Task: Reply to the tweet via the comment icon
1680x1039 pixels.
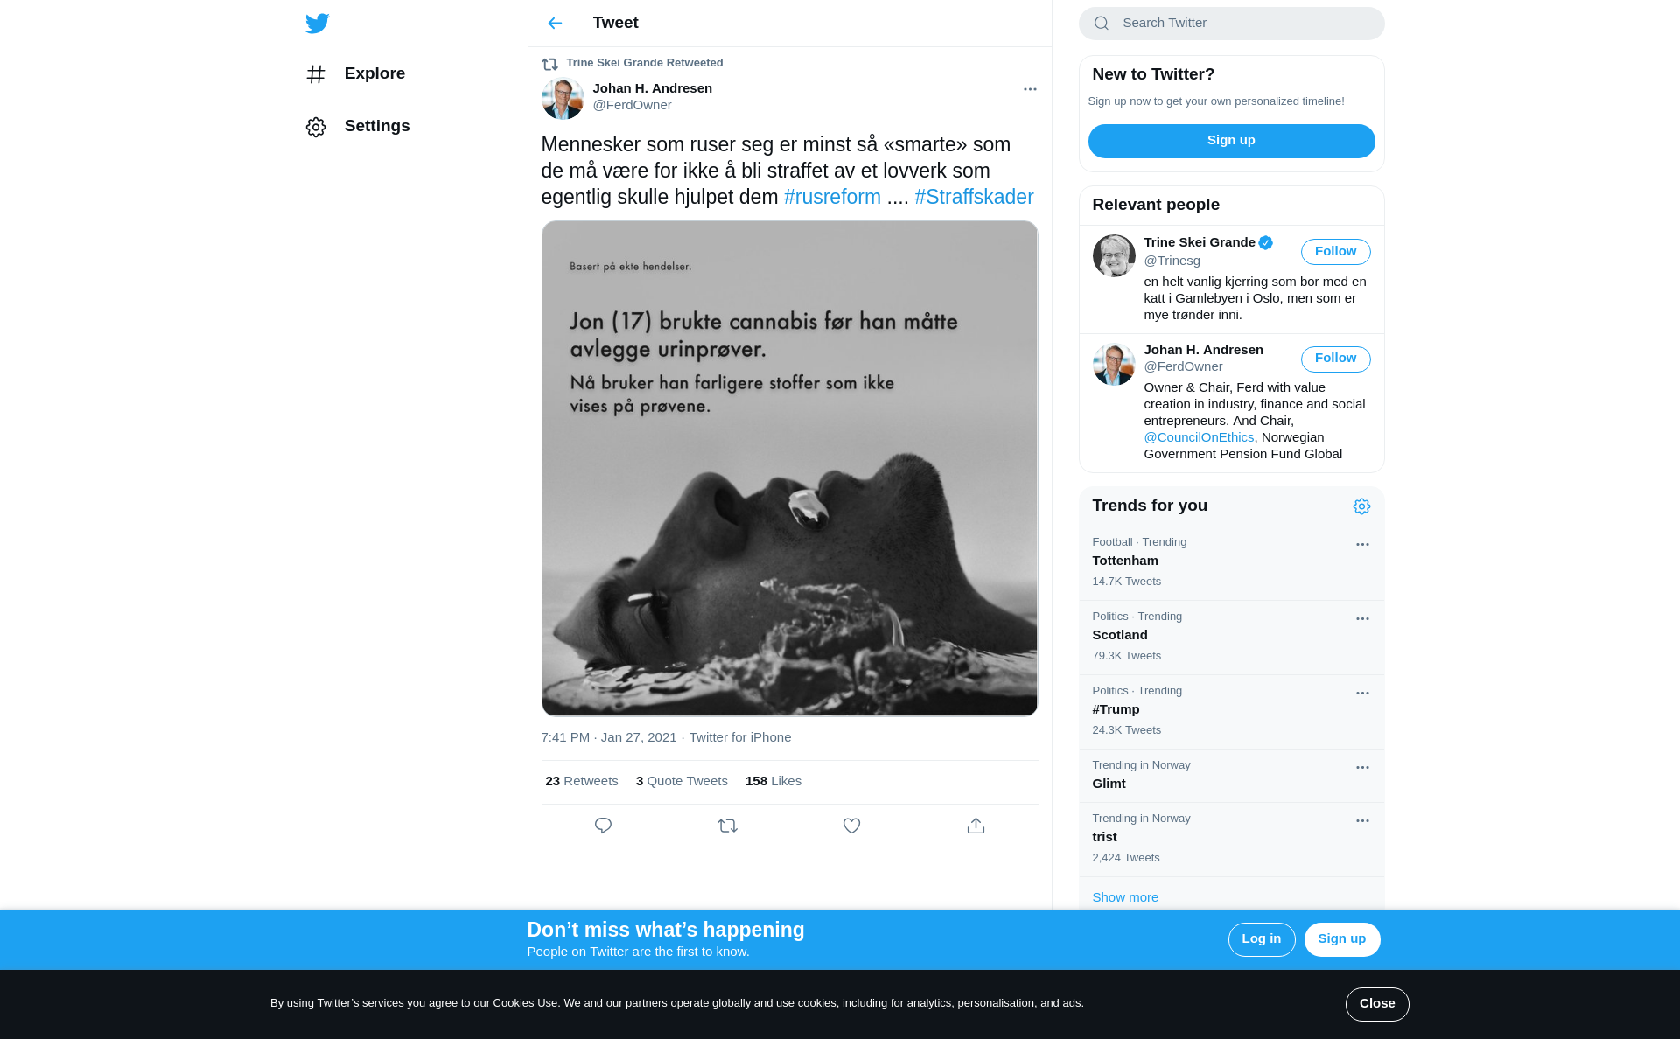Action: (603, 826)
